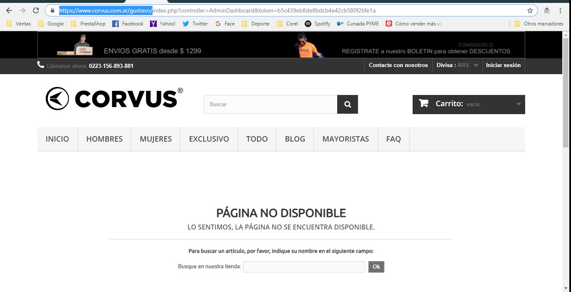Screen dimensions: 571x292
Task: Bookmark this page with the star icon
Action: 530,10
